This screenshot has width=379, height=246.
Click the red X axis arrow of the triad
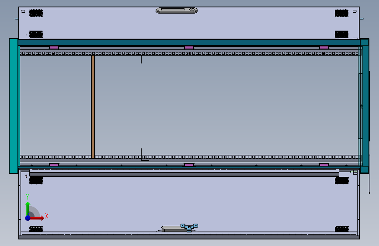click(x=37, y=218)
